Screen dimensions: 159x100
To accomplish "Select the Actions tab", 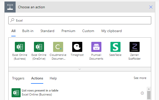I will (37, 78).
